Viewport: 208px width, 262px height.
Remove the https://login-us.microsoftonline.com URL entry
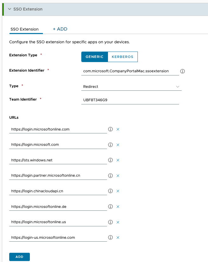[118, 237]
